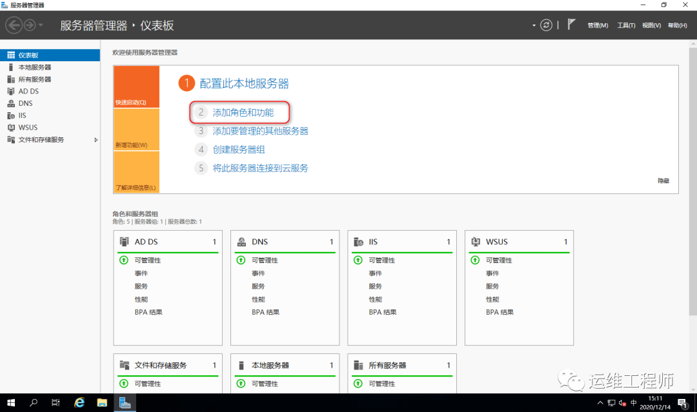The height and width of the screenshot is (412, 697).
Task: Launch Internet Explorer from taskbar
Action: tap(79, 403)
